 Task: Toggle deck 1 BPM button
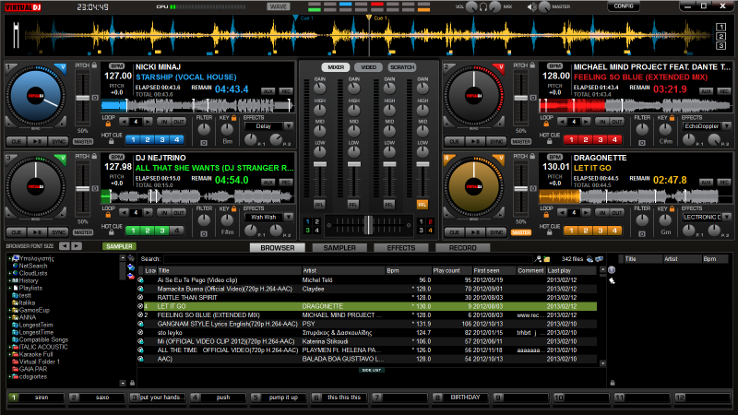click(117, 66)
